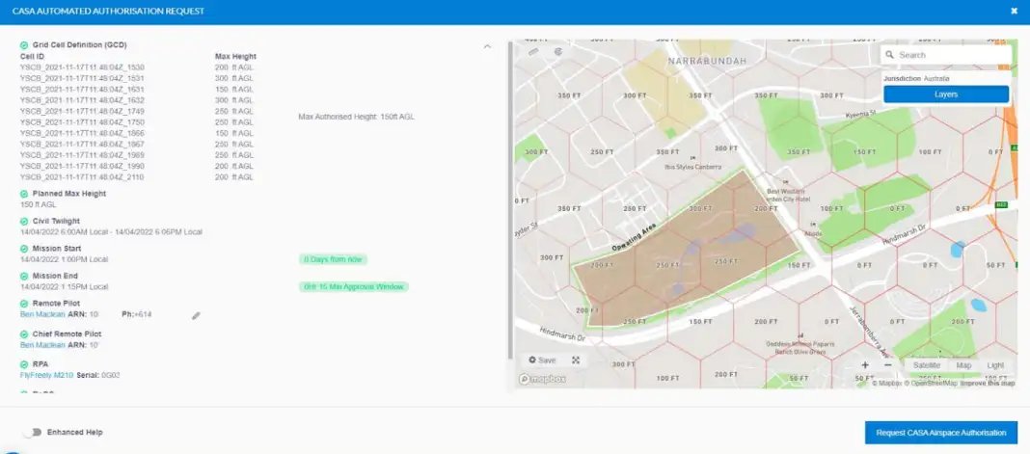Zoom out the map with the minus icon
This screenshot has height=454, width=1030.
(x=888, y=365)
